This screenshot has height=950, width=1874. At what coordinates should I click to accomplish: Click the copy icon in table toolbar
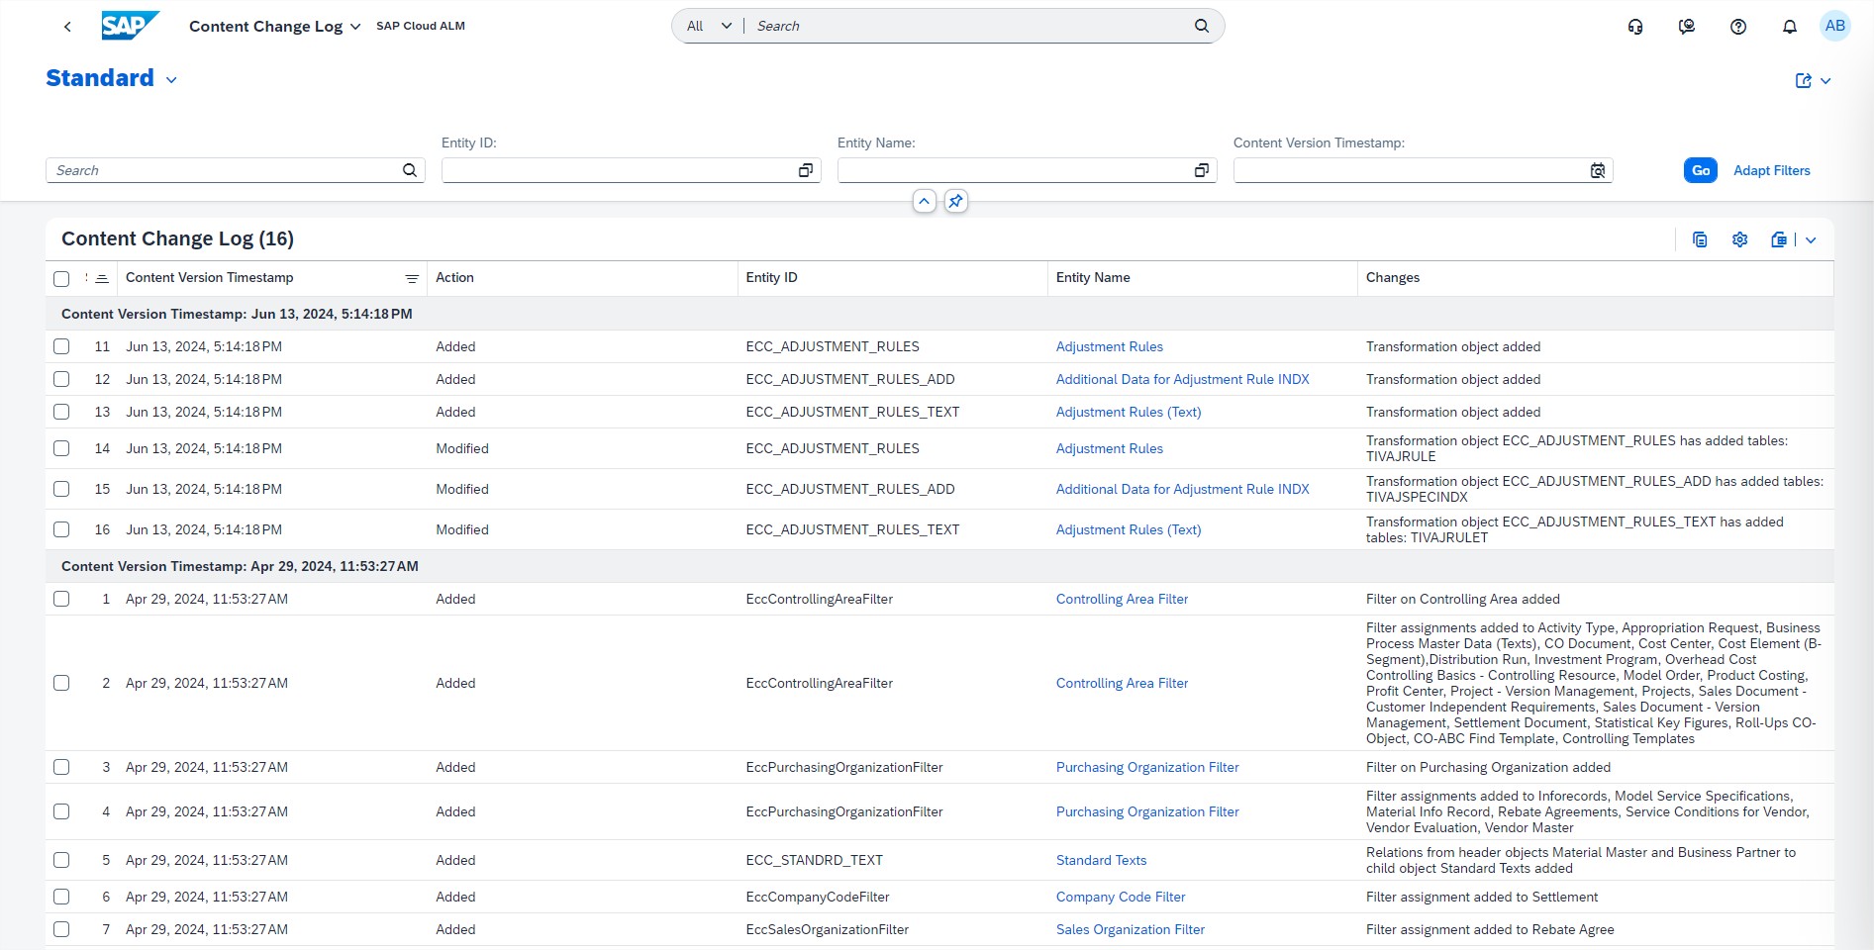point(1699,239)
